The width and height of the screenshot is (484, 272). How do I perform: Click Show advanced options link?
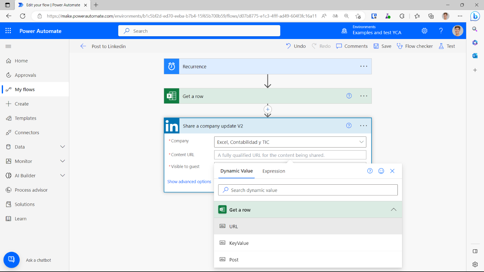coord(189,182)
